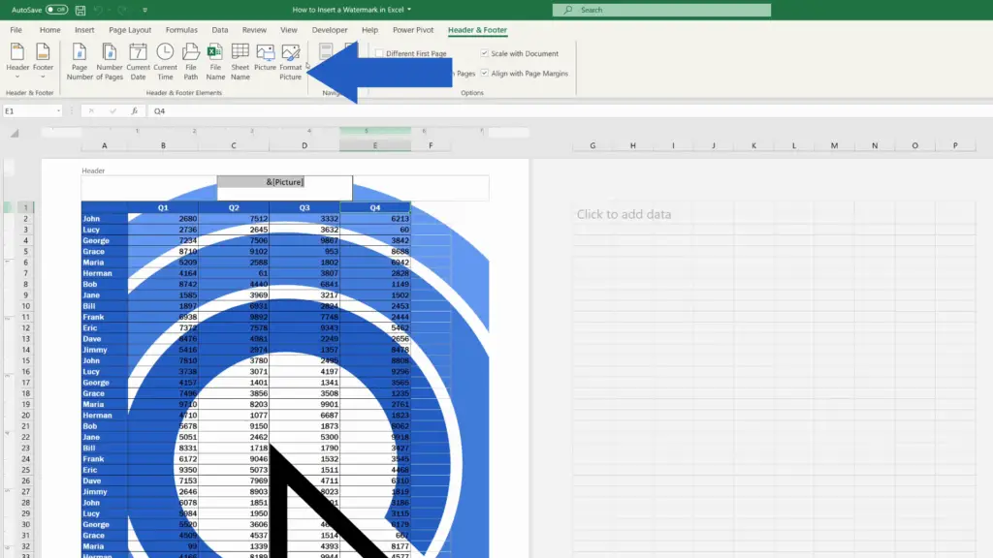Select cell Herman in row 20
Viewport: 993px width, 558px height.
(105, 415)
